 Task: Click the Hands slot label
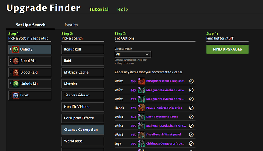[x=119, y=108]
